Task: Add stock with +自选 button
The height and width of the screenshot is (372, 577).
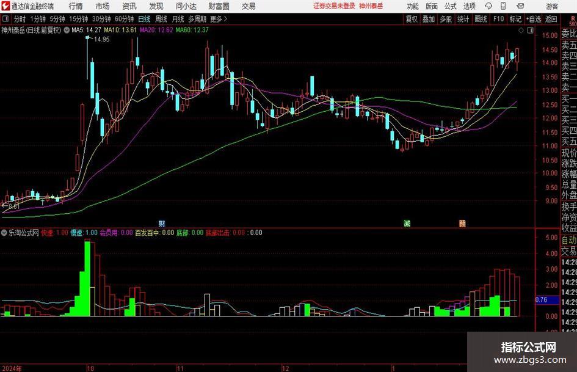Action: (x=534, y=19)
